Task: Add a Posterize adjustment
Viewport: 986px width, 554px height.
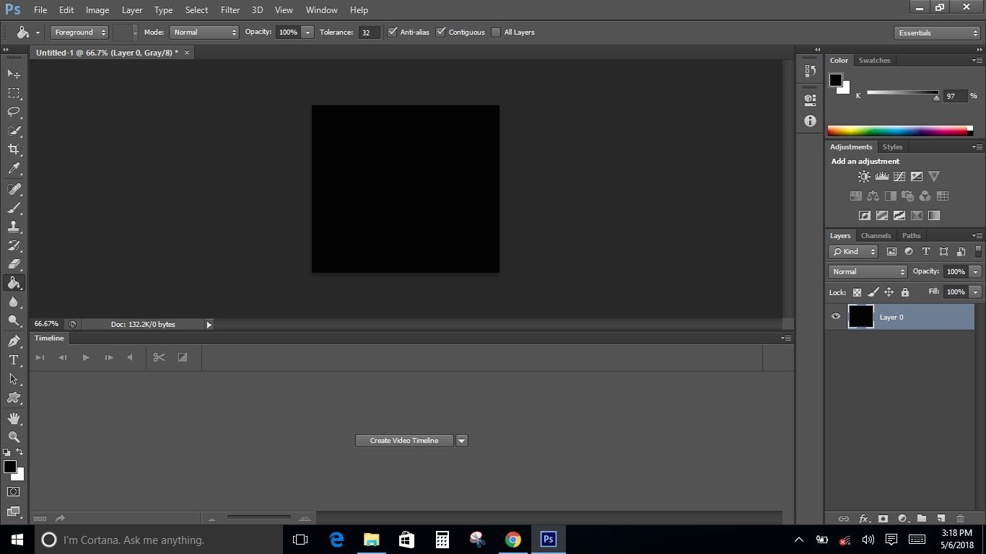Action: pyautogui.click(x=882, y=215)
